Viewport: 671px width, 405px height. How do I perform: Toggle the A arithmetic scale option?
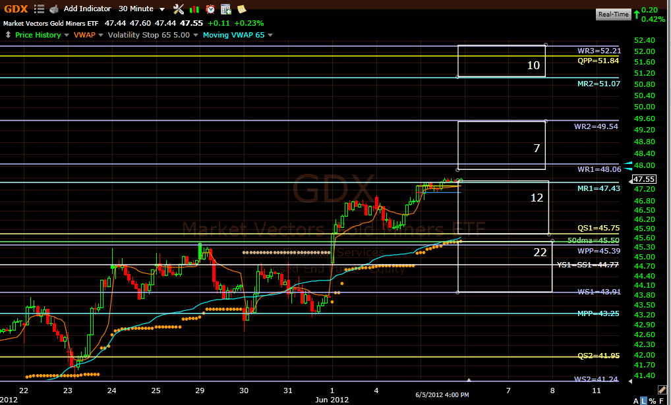pos(636,401)
